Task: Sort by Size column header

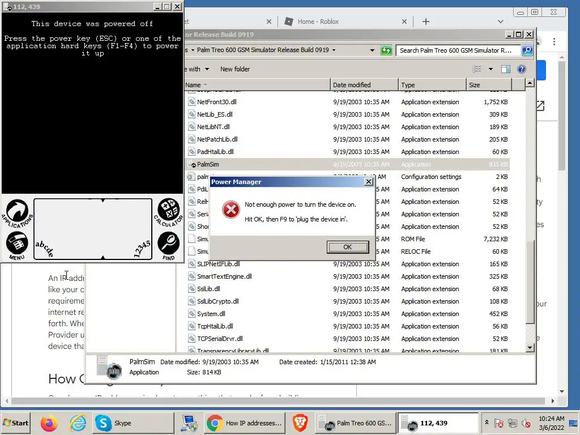Action: (489, 85)
